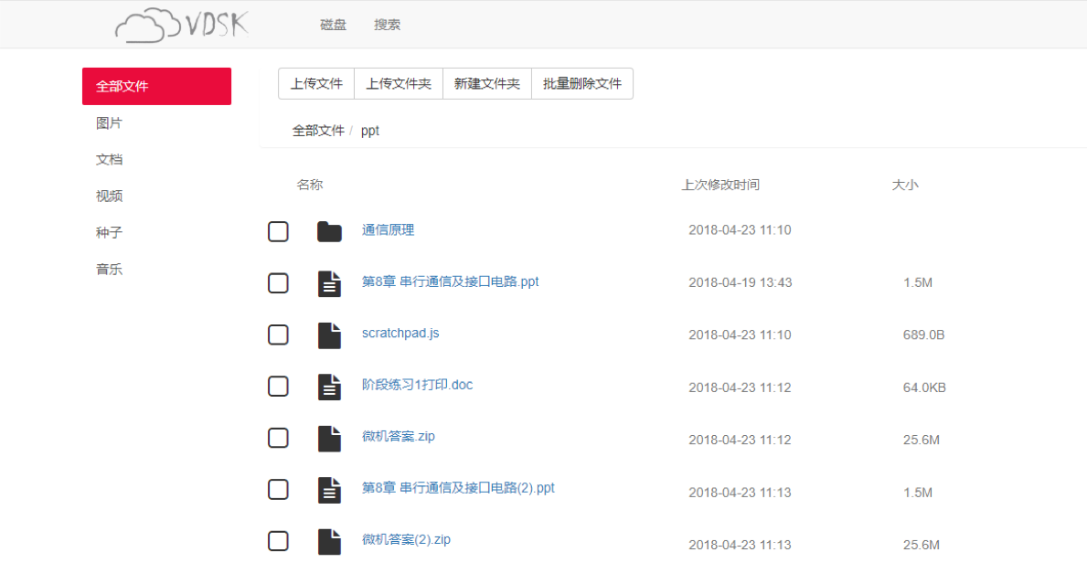1087x584 pixels.
Task: Click the 大小 column header
Action: coord(905,185)
